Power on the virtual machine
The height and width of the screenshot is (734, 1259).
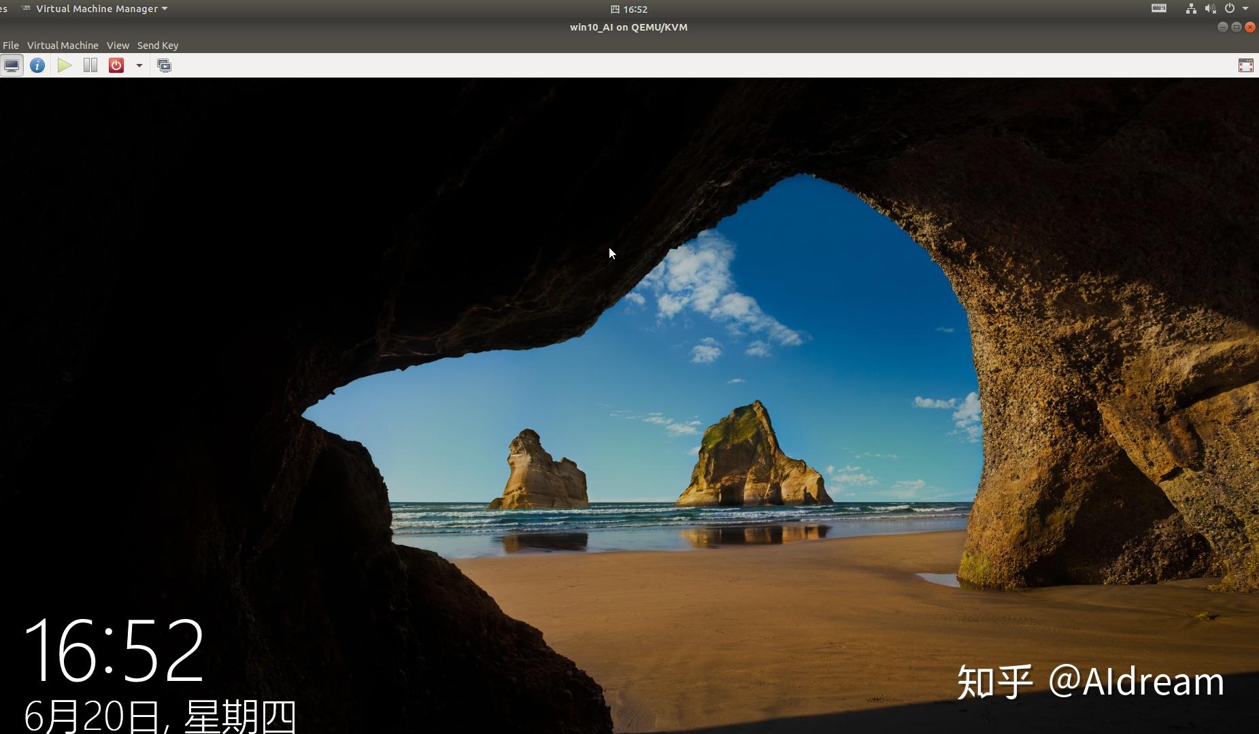pos(65,65)
